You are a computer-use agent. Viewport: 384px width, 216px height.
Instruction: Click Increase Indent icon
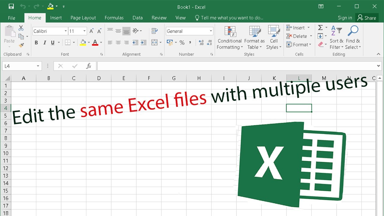click(x=143, y=43)
